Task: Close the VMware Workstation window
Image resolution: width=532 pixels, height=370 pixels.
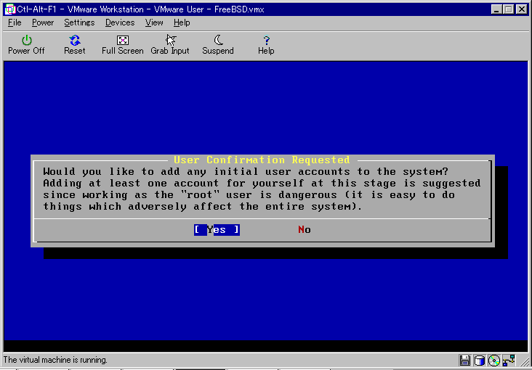Action: [x=522, y=9]
